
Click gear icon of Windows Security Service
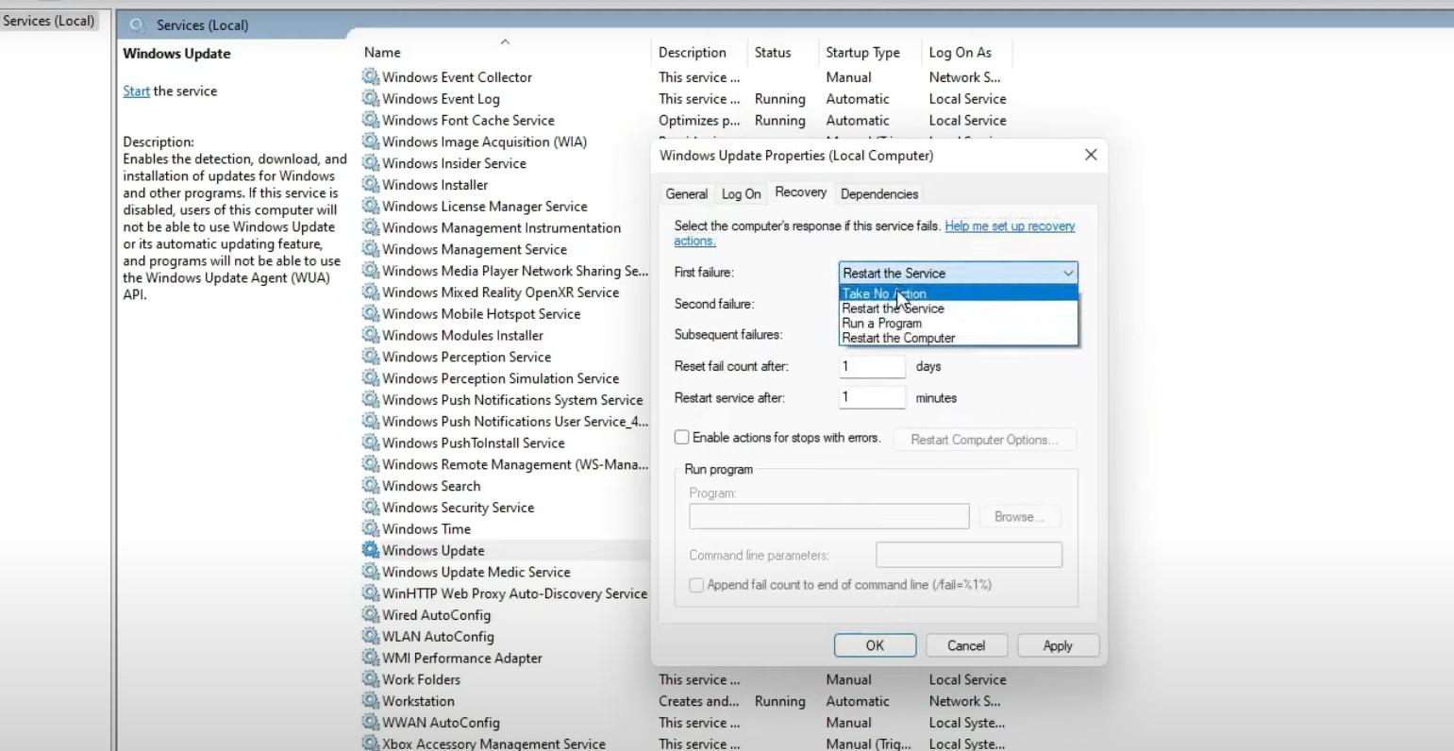click(371, 507)
